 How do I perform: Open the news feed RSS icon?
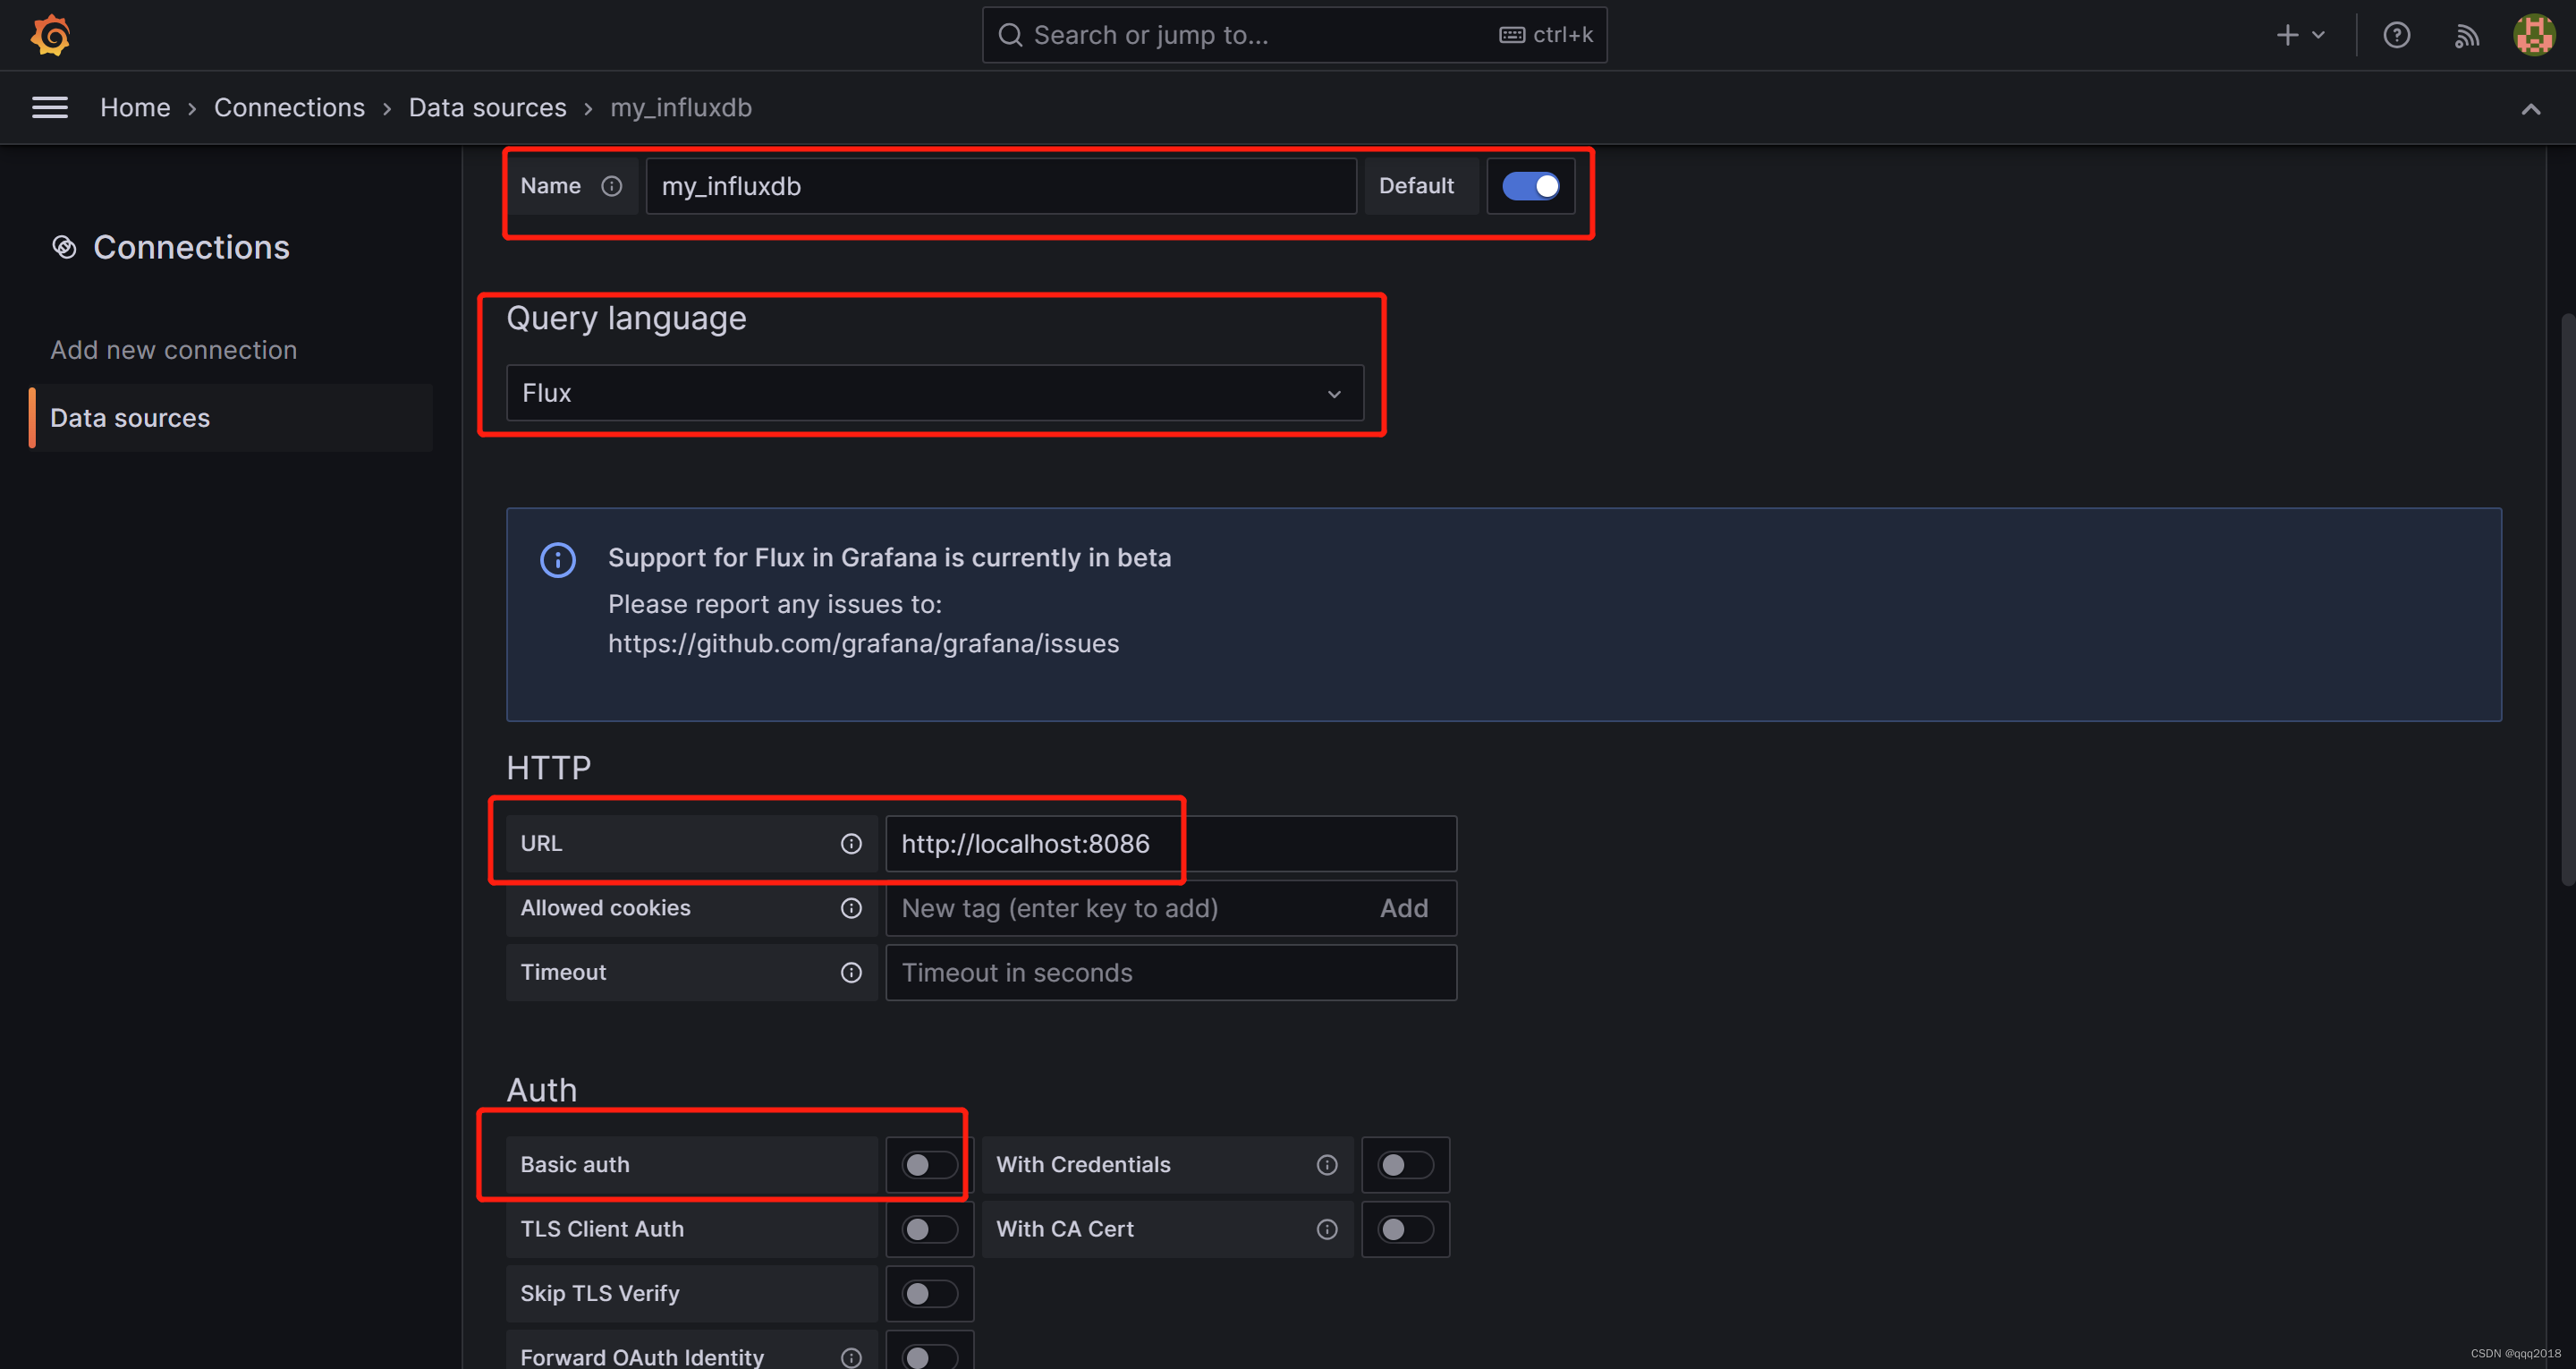[x=2467, y=36]
